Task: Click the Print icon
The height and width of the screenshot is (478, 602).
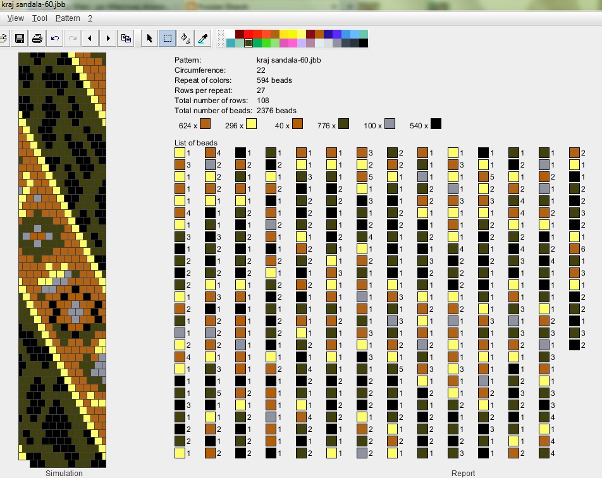Action: pyautogui.click(x=37, y=39)
